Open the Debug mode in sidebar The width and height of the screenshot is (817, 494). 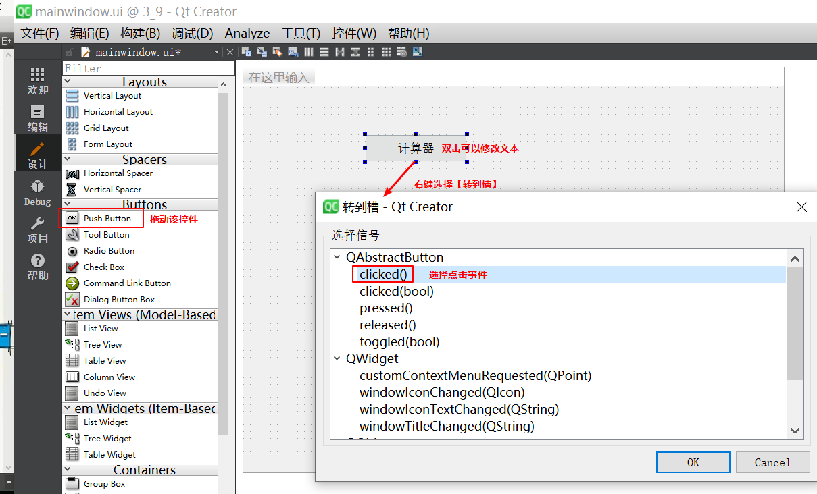38,192
